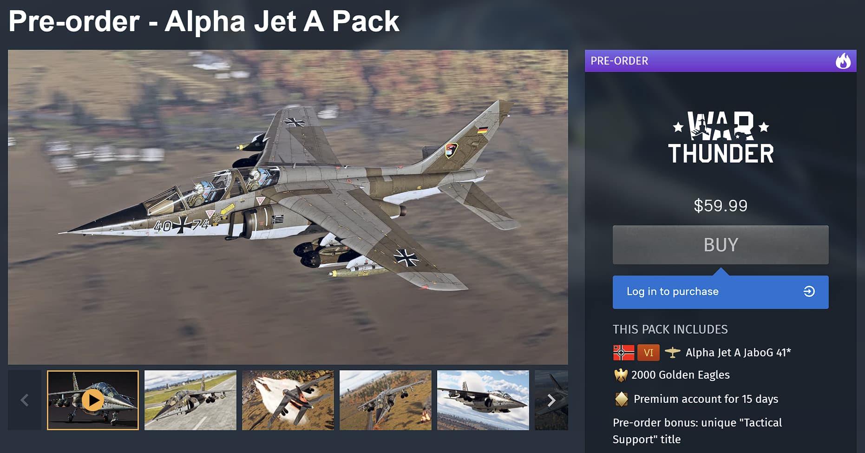Select the partially visible last thumbnail
The width and height of the screenshot is (865, 453).
coord(551,400)
